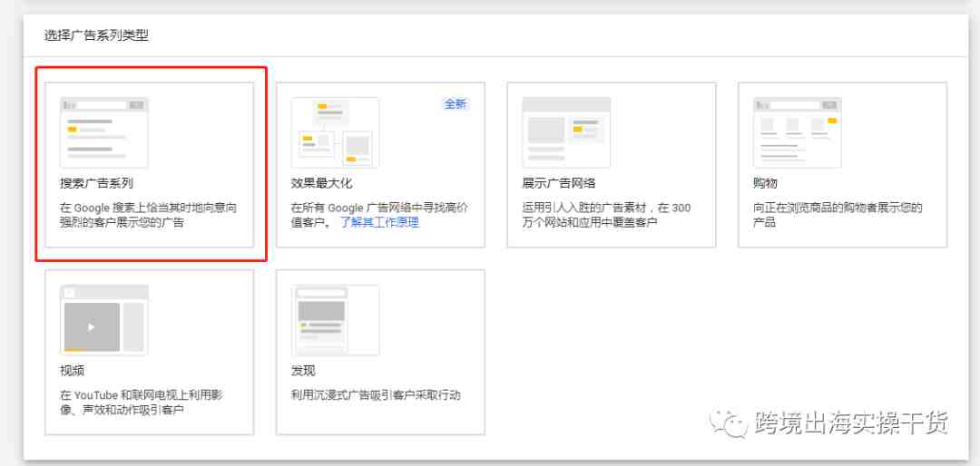The height and width of the screenshot is (466, 980).
Task: Click the Discovery (发现) illustration icon
Action: [x=335, y=320]
